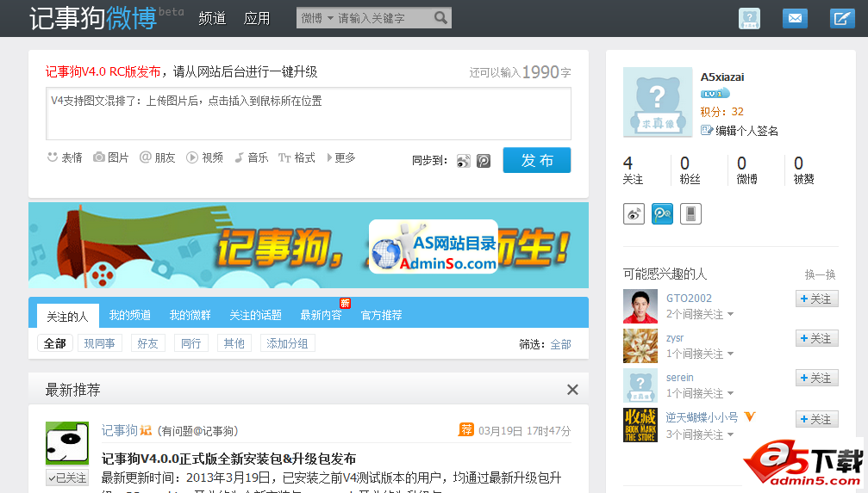This screenshot has width=868, height=493.
Task: Open the 频道 menu
Action: [212, 18]
